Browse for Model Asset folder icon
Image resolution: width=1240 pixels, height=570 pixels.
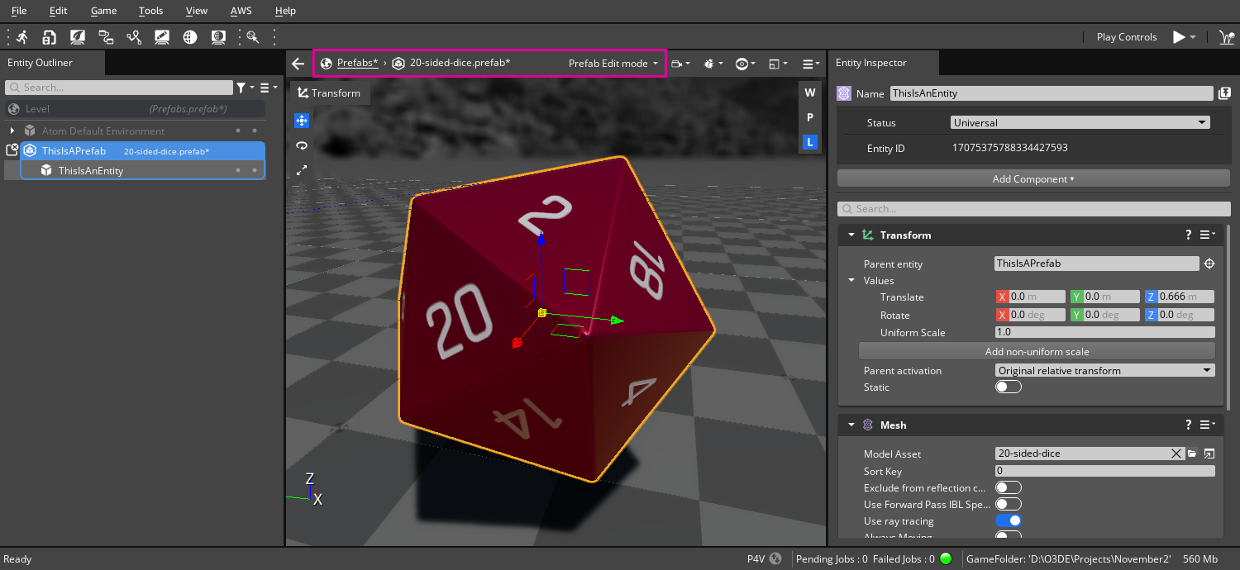pos(1192,454)
